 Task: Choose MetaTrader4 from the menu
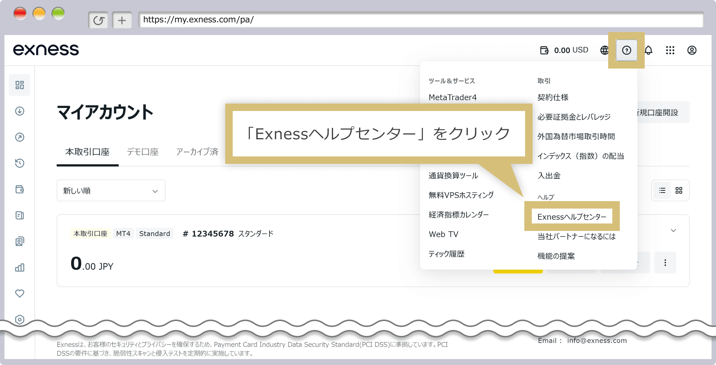[453, 98]
